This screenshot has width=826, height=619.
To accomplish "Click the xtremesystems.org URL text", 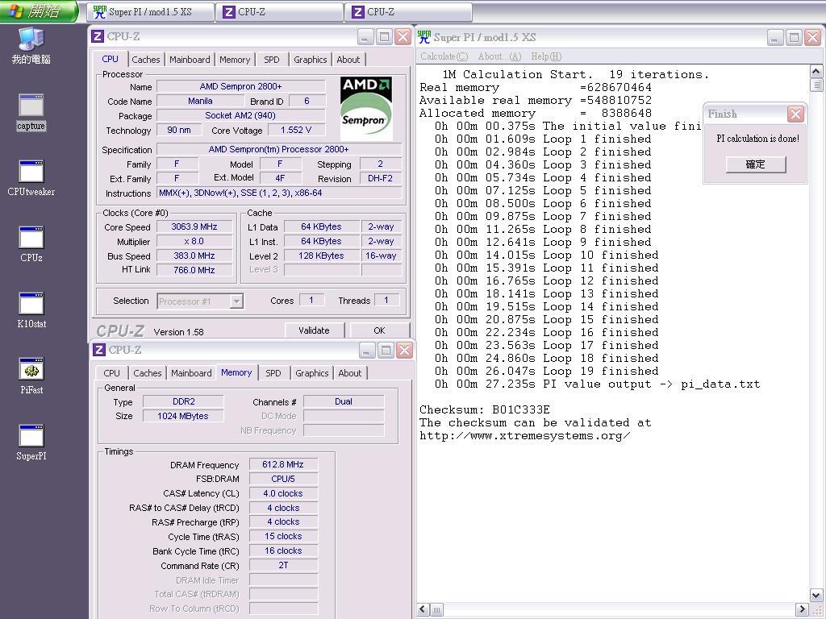I will coord(524,436).
